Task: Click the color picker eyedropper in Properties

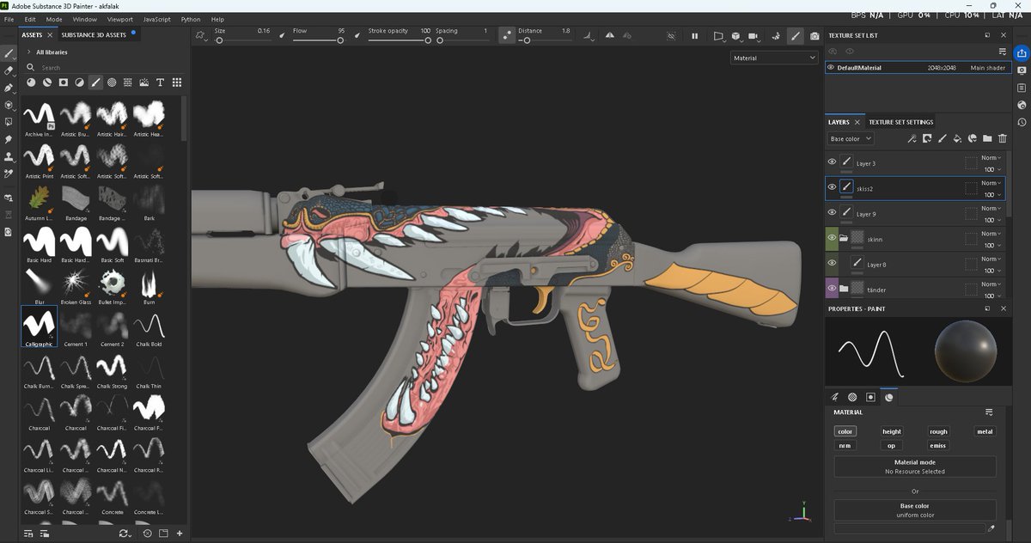Action: coord(991,528)
